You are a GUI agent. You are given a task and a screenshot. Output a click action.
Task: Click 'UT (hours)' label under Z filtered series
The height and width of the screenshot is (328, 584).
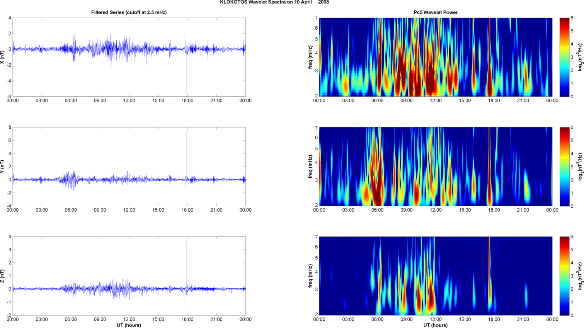pyautogui.click(x=129, y=325)
